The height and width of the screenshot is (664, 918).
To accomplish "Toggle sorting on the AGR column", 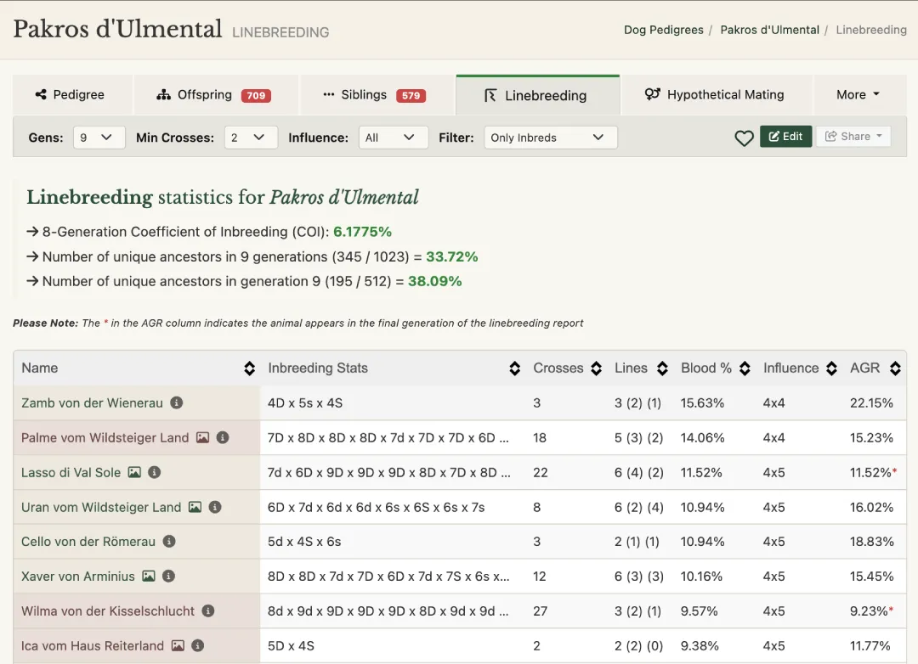I will click(x=895, y=368).
